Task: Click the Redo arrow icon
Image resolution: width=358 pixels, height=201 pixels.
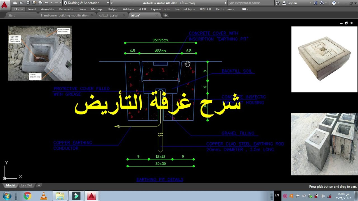Action: click(x=56, y=3)
